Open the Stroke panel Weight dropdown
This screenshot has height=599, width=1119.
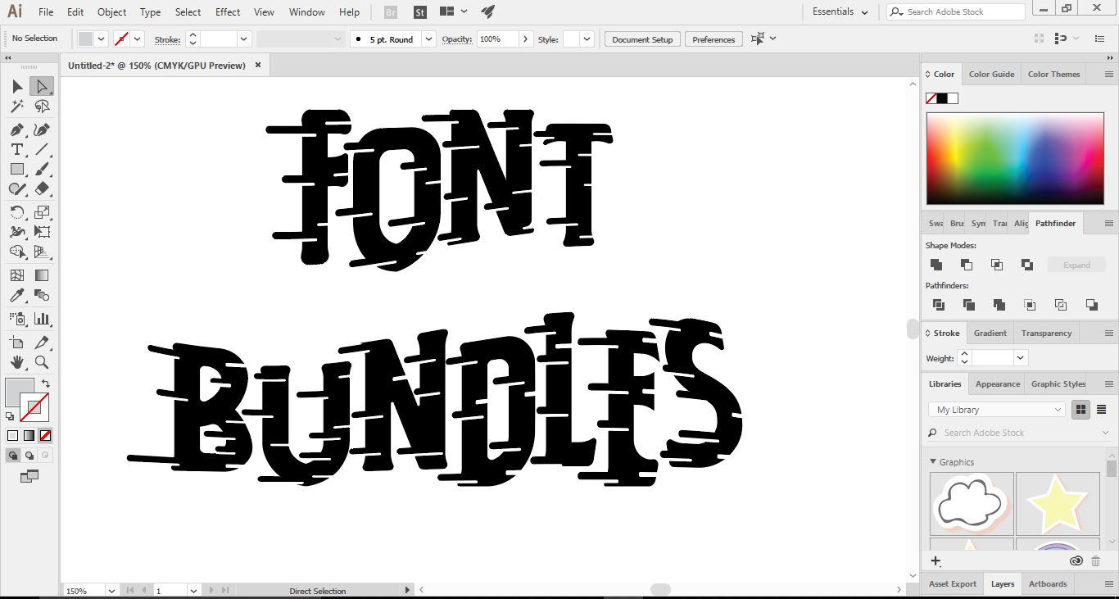pyautogui.click(x=1020, y=357)
